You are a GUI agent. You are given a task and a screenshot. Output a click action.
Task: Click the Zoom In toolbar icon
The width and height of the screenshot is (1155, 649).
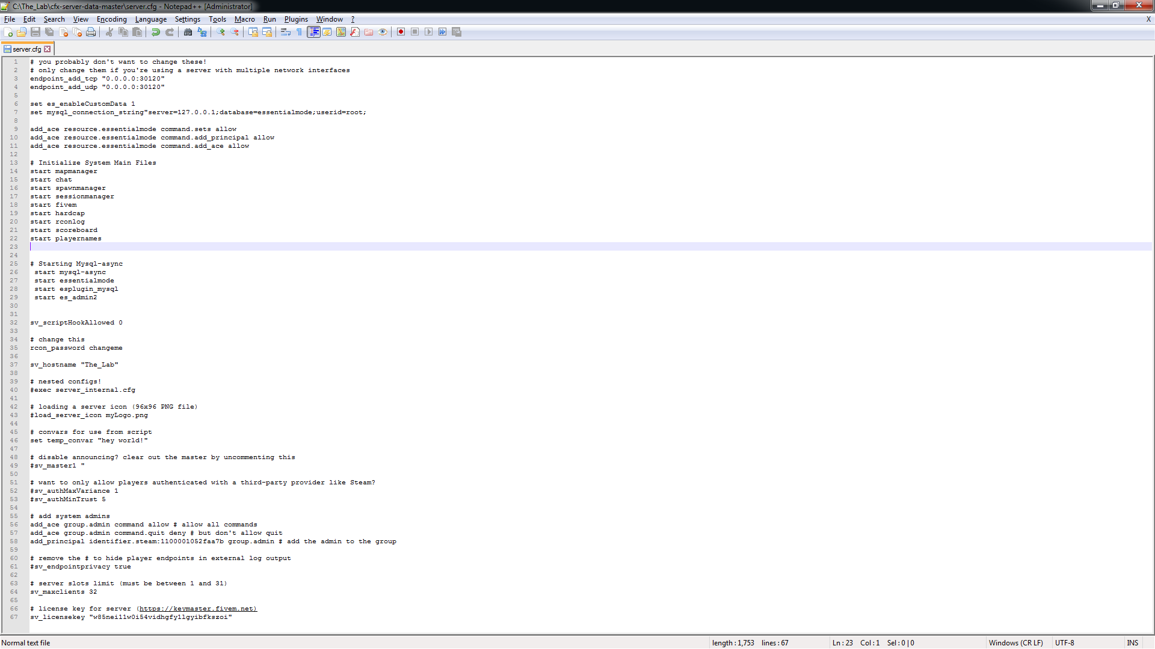tap(221, 32)
